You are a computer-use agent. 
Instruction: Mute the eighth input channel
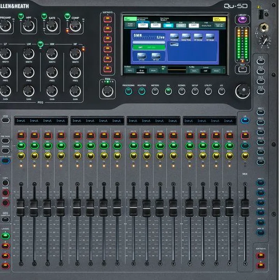[117, 136]
